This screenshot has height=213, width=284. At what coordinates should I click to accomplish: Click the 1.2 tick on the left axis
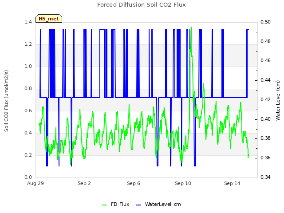pos(28,44)
